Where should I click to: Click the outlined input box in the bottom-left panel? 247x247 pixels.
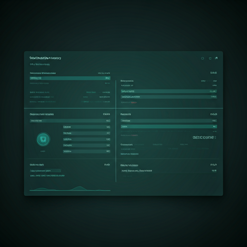click(x=45, y=171)
